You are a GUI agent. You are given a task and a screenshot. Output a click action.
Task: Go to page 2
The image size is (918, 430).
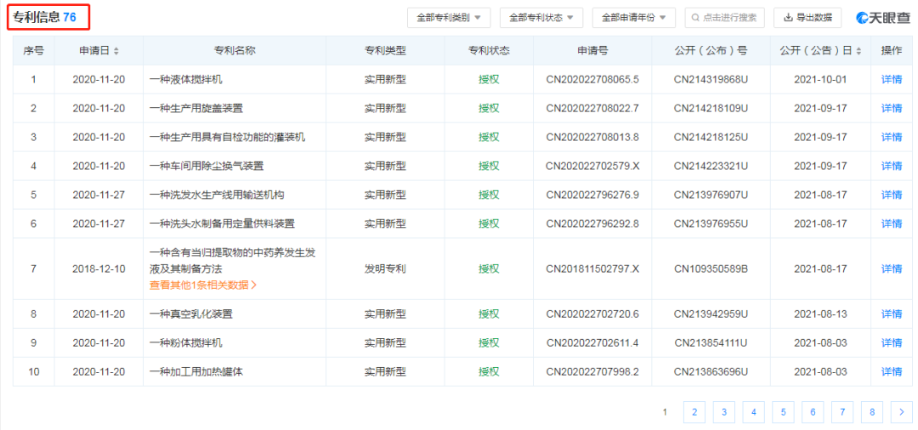coord(694,412)
